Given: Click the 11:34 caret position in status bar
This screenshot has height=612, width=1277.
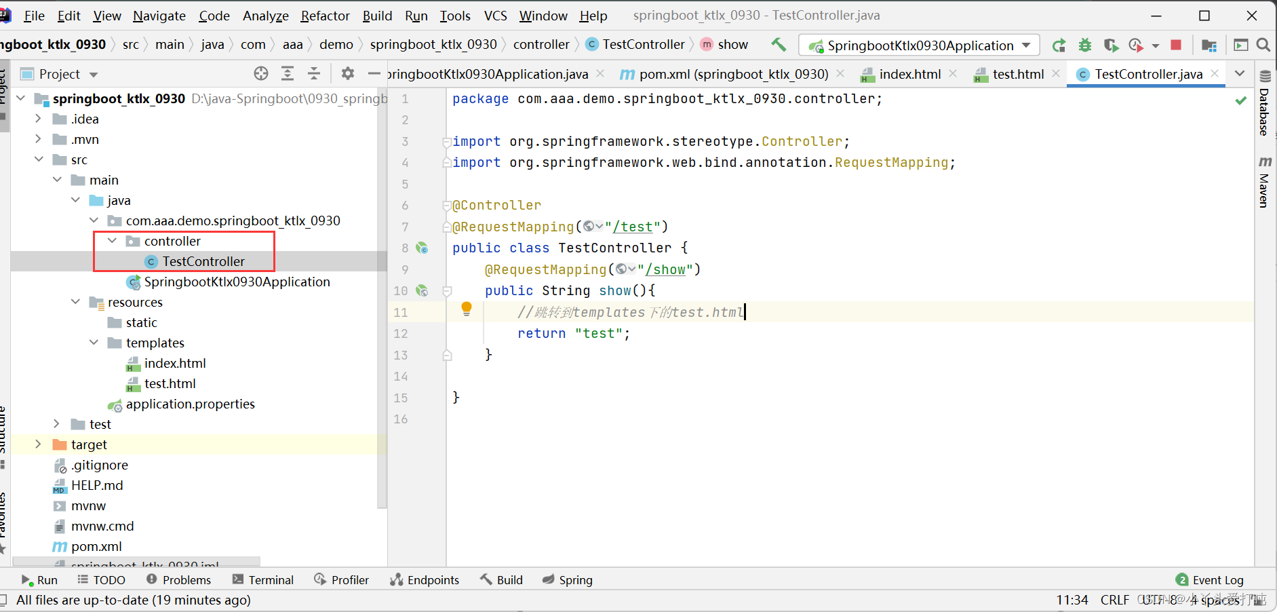Looking at the screenshot, I should tap(1072, 600).
